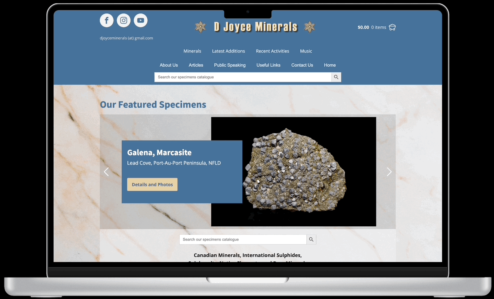Open the shopping cart icon
This screenshot has width=494, height=299.
pyautogui.click(x=392, y=27)
